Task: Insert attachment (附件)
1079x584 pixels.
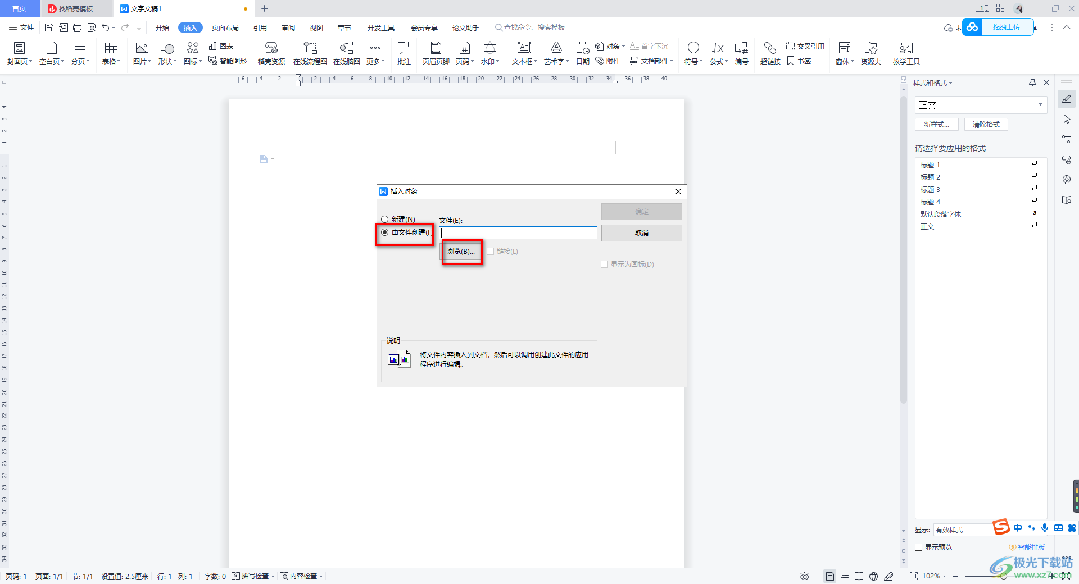Action: [608, 61]
